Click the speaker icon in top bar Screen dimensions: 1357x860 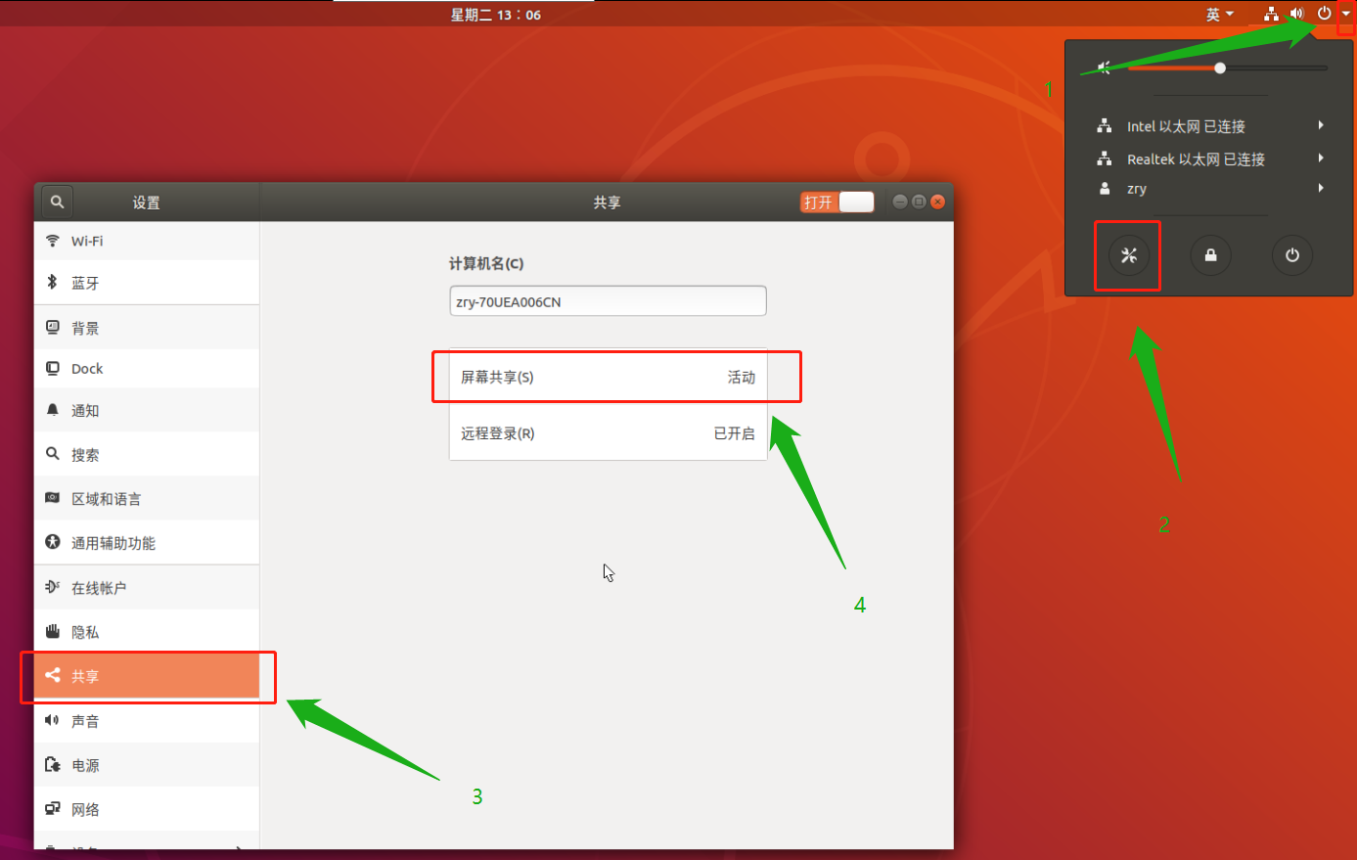pos(1295,14)
